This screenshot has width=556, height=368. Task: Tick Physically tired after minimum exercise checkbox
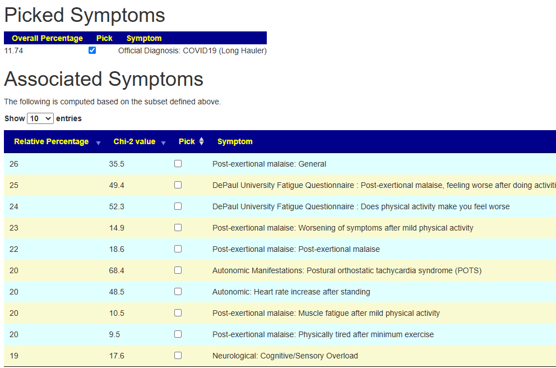[x=178, y=334]
